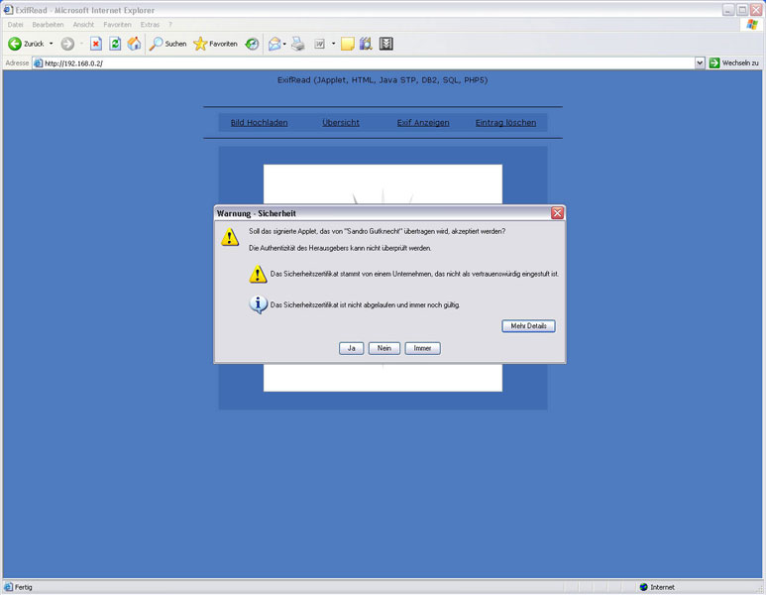This screenshot has width=766, height=595.
Task: Open the Ansicht menu
Action: coord(83,24)
